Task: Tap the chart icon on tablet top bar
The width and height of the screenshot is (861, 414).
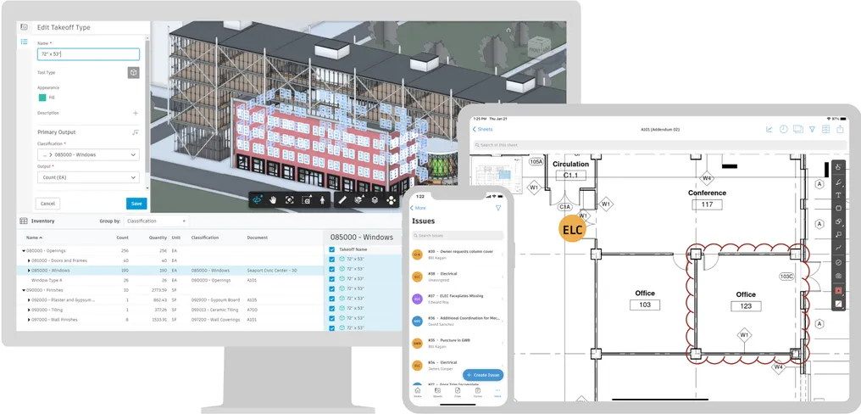Action: (769, 129)
